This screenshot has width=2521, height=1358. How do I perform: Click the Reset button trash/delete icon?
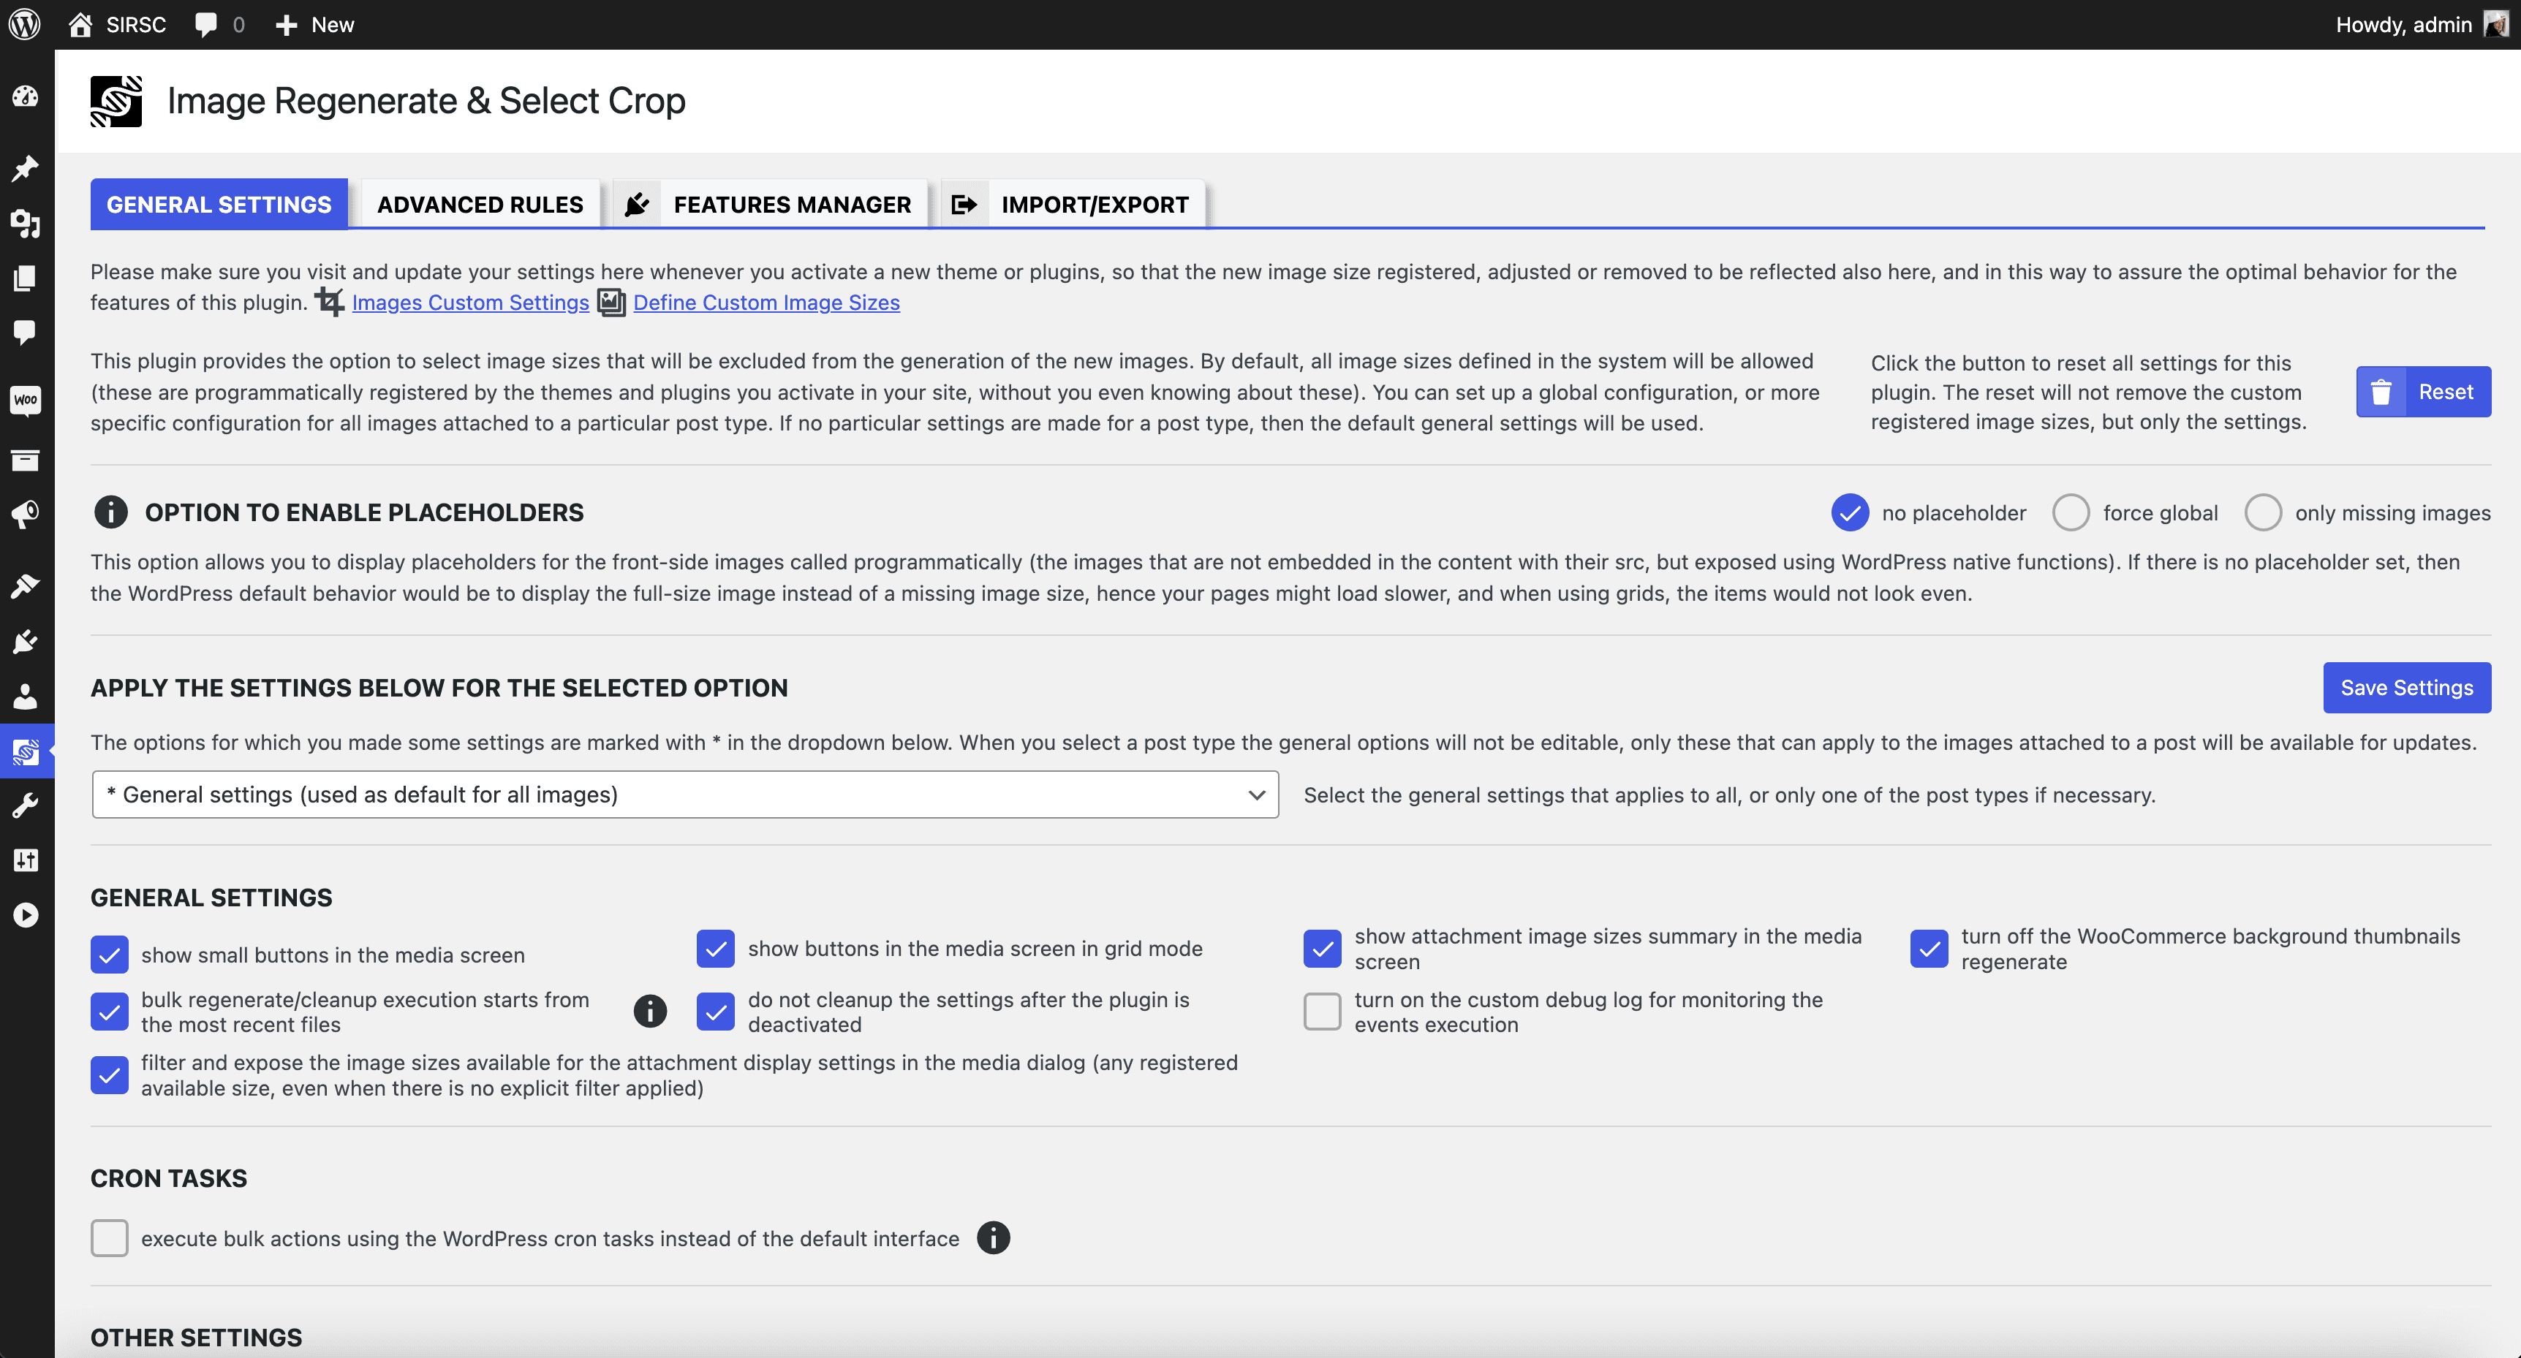click(x=2382, y=391)
